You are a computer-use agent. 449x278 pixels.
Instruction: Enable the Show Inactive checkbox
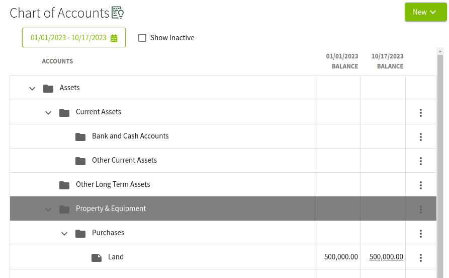(x=142, y=38)
